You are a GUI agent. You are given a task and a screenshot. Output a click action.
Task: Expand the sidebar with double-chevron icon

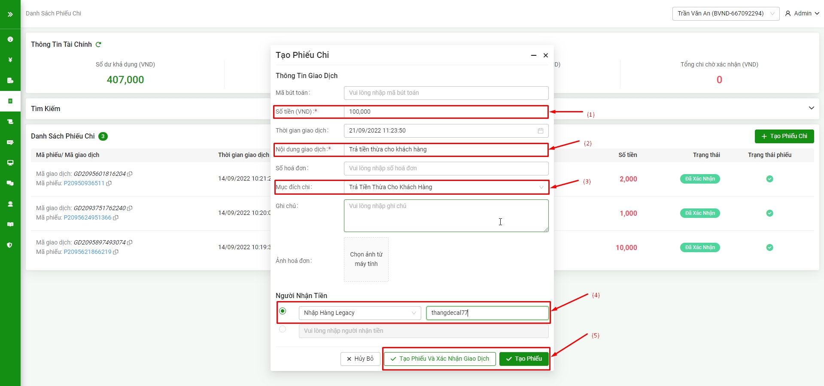pyautogui.click(x=10, y=14)
